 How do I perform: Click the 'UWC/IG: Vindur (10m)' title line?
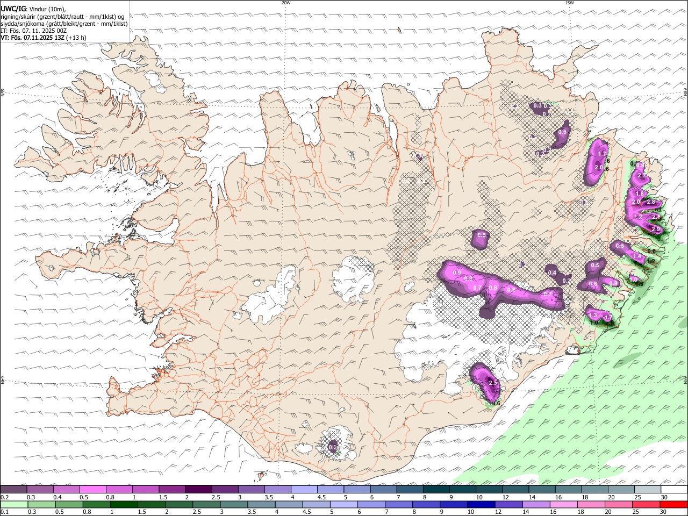click(33, 9)
